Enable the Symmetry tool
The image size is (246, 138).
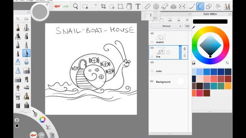[x=182, y=7]
